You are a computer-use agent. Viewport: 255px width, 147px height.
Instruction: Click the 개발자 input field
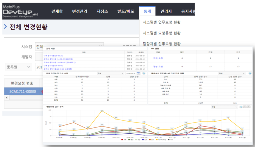39,57
